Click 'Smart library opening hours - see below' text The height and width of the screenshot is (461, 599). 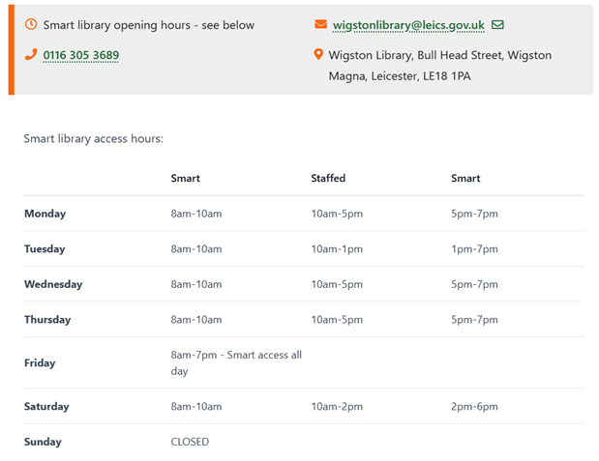[148, 24]
